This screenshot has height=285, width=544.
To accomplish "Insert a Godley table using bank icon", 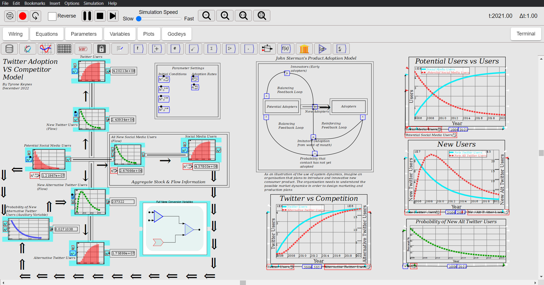I will coord(304,49).
